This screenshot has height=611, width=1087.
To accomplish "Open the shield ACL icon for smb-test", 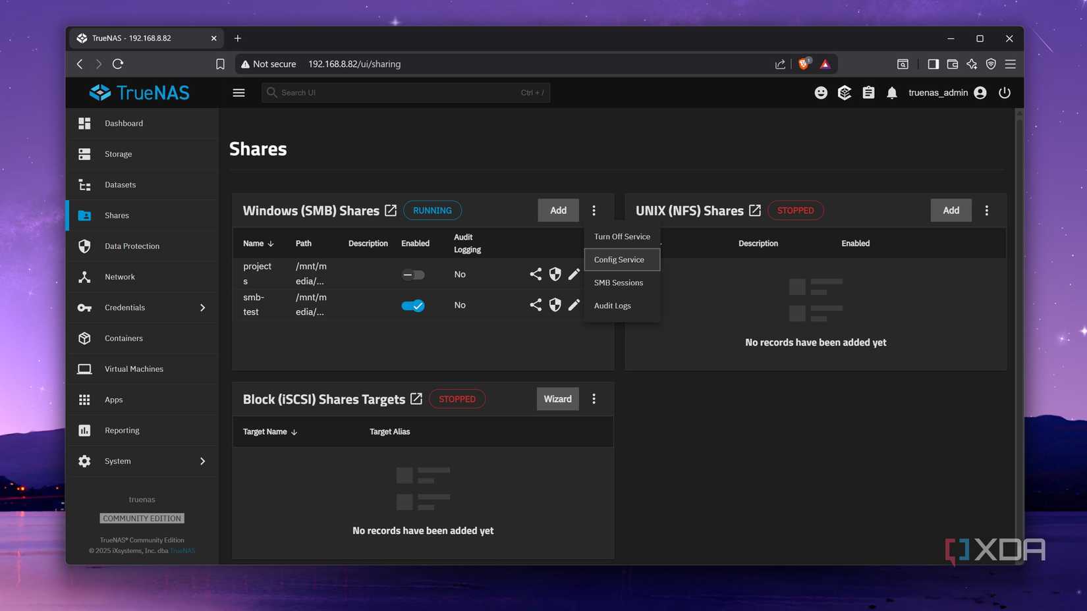I will [x=555, y=305].
